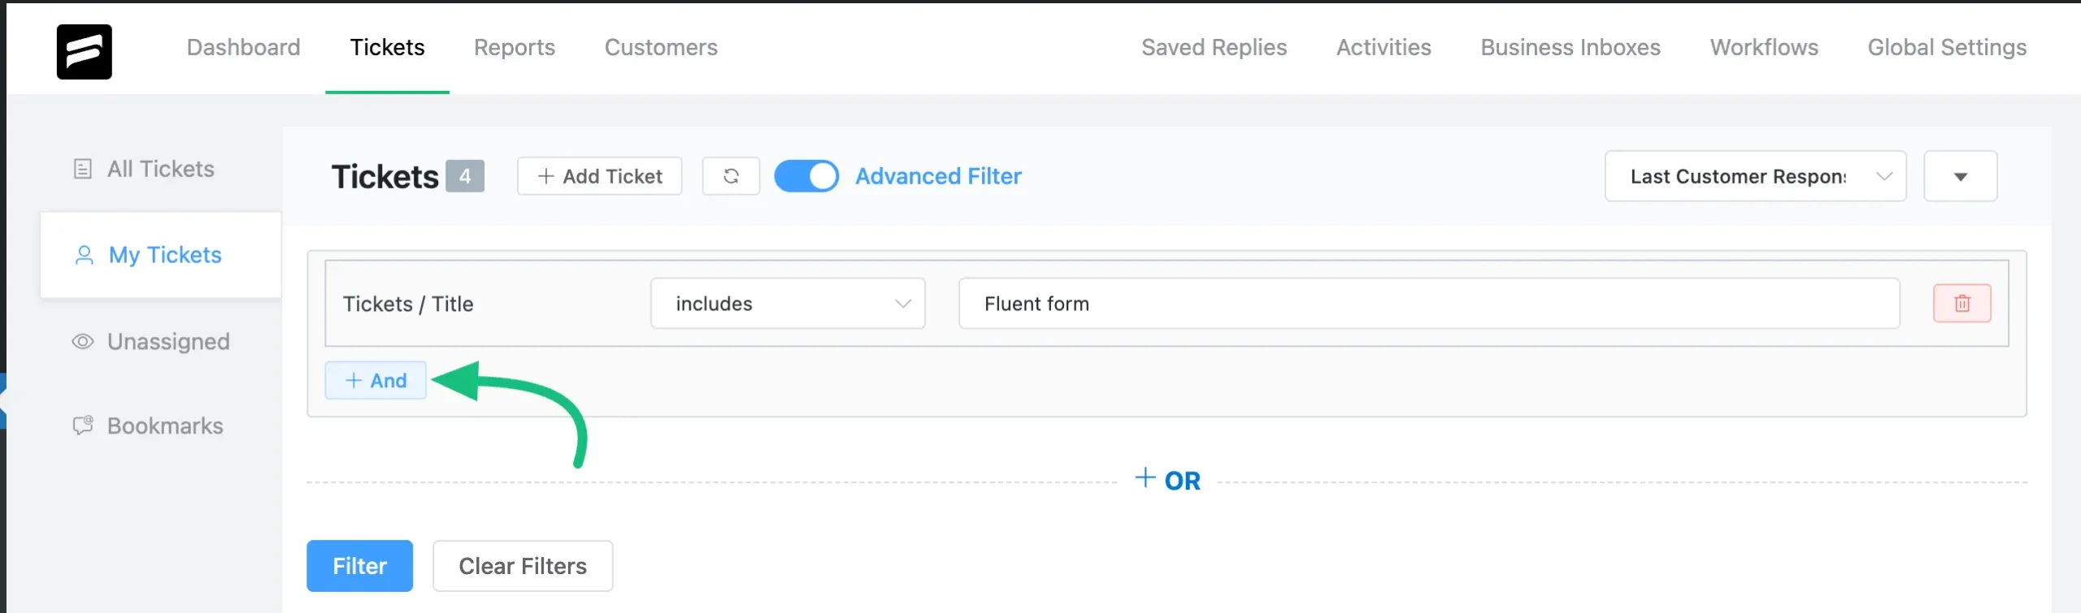Switch to the Reports tab
The width and height of the screenshot is (2081, 613).
[x=515, y=47]
